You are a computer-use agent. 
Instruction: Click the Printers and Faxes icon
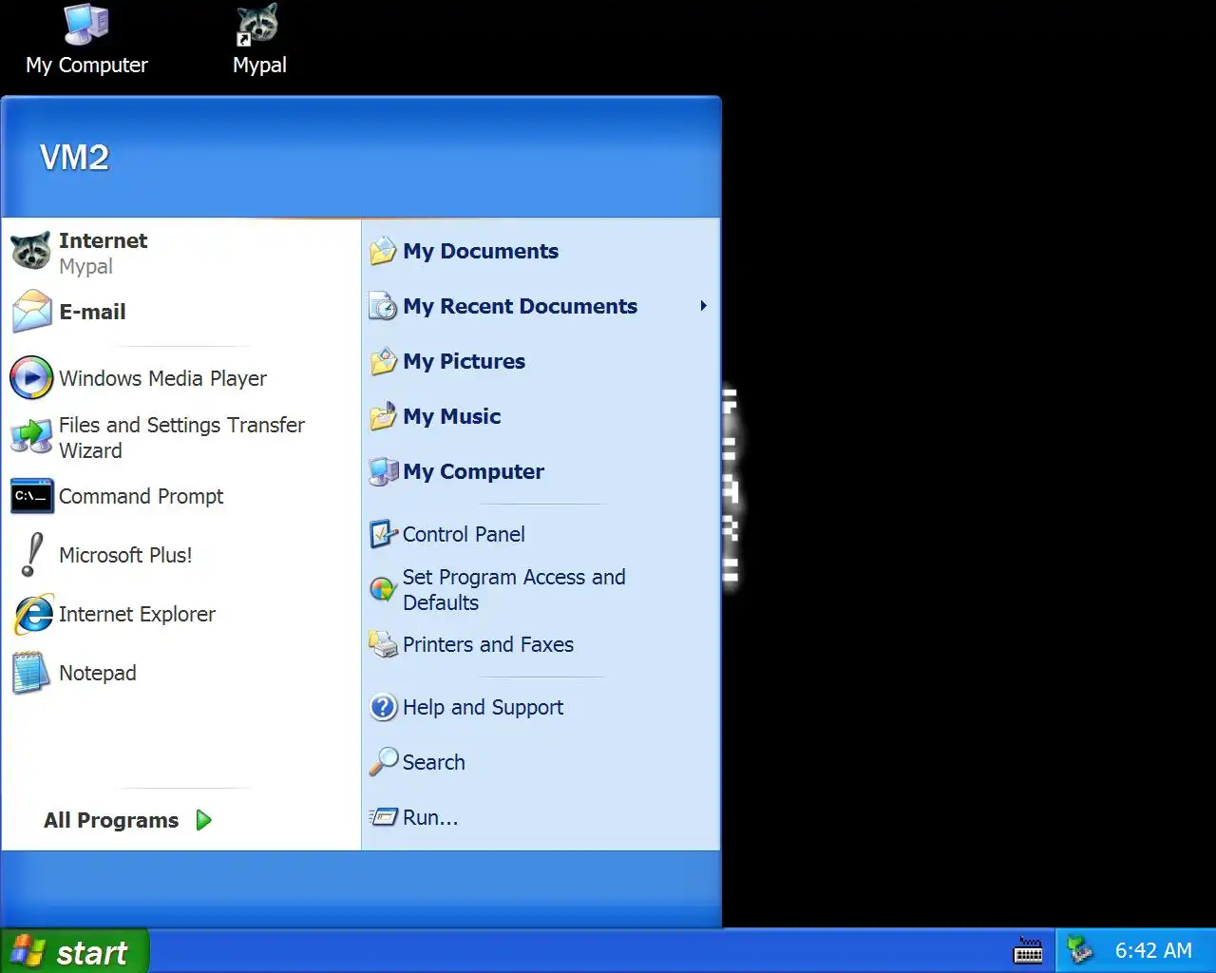pos(383,644)
